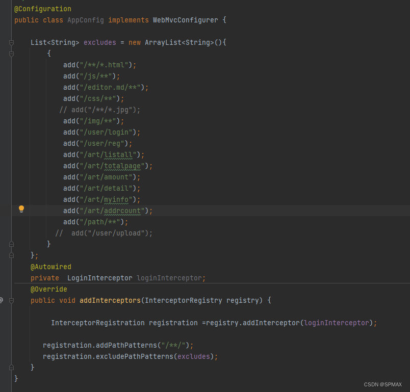Click the addInterceptors method name
This screenshot has height=392, width=410.
110,301
